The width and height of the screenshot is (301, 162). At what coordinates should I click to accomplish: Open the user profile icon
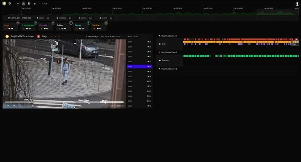(x=297, y=3)
